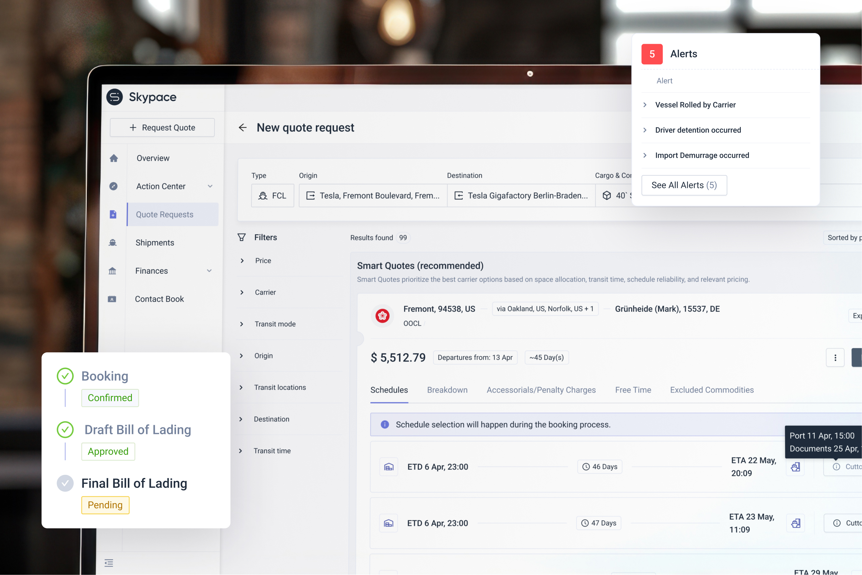Click the 46 Days clock icon
862x575 pixels.
pos(586,466)
